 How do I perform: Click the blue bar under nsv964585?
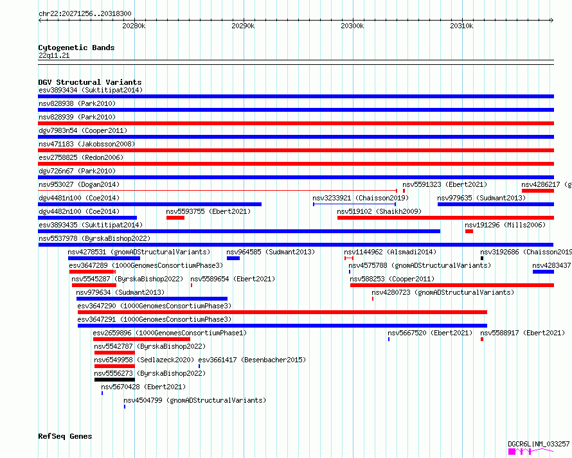point(233,258)
